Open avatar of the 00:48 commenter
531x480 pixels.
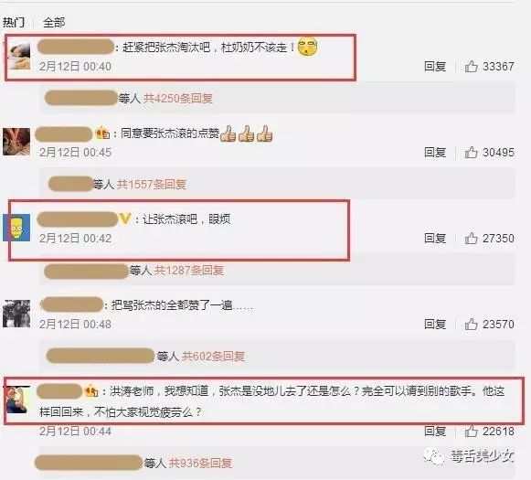16,314
